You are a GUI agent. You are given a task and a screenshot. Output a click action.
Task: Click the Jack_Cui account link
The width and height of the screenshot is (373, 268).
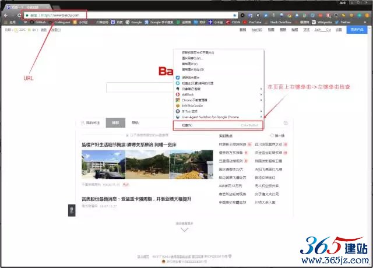click(x=322, y=30)
